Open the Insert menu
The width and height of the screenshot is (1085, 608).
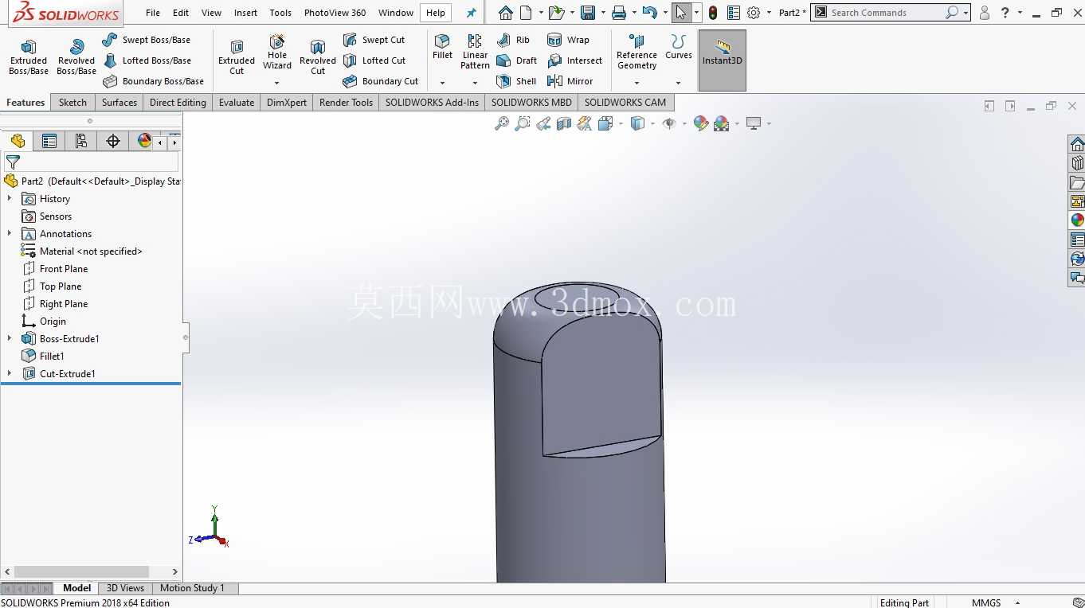point(245,13)
